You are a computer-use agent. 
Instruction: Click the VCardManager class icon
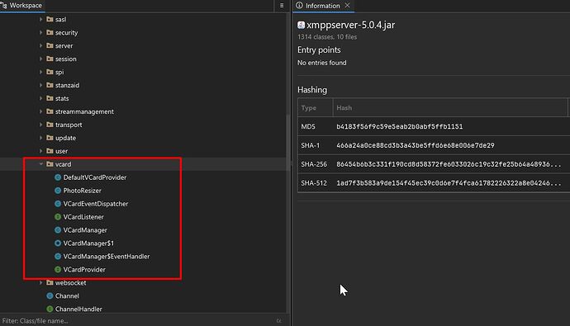pyautogui.click(x=58, y=229)
